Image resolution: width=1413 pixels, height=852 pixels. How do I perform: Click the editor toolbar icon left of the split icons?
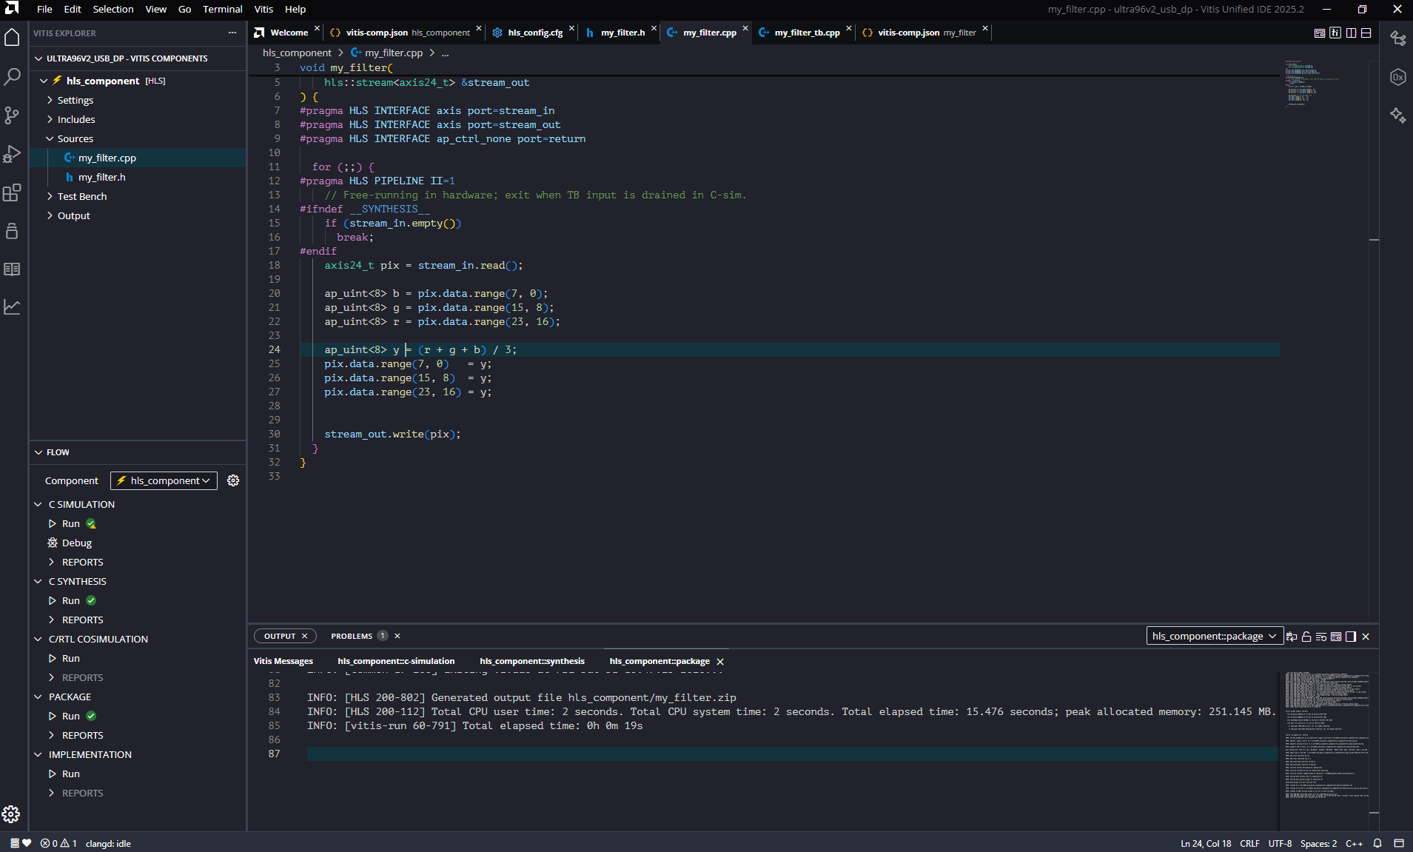pos(1335,33)
